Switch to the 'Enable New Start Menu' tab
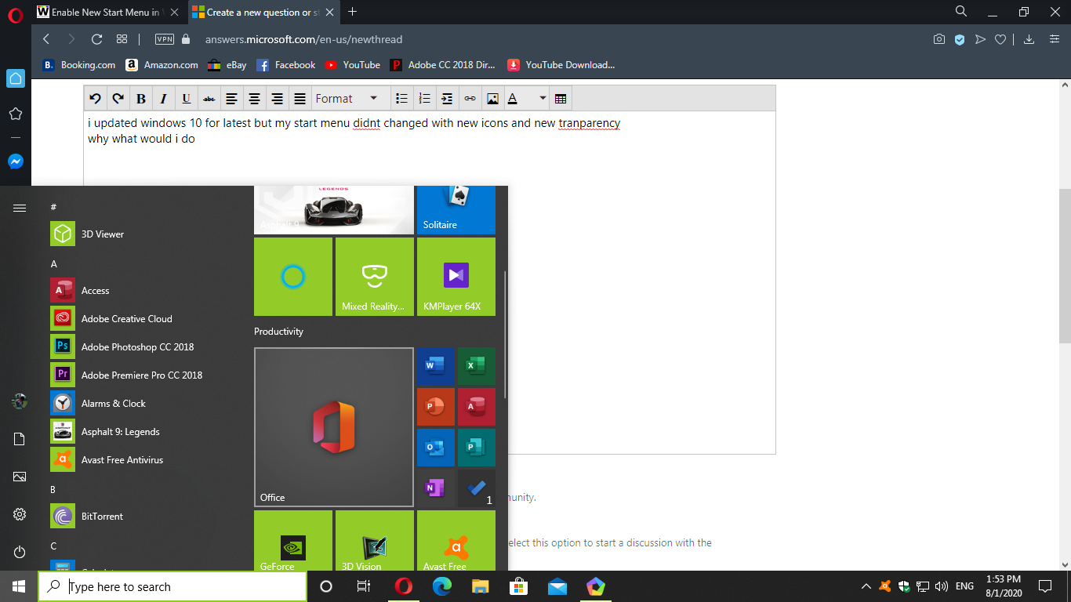 (108, 12)
